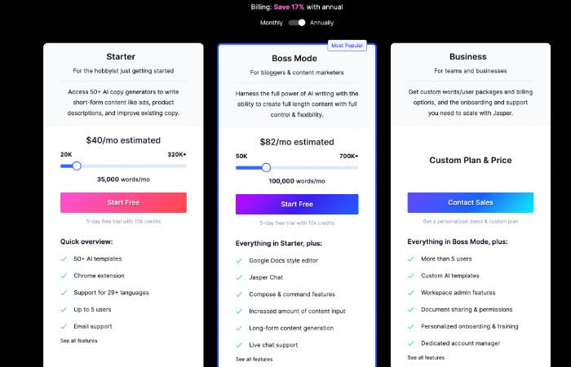This screenshot has width=571, height=367.
Task: Start Free on the Boss Mode plan
Action: click(x=297, y=204)
